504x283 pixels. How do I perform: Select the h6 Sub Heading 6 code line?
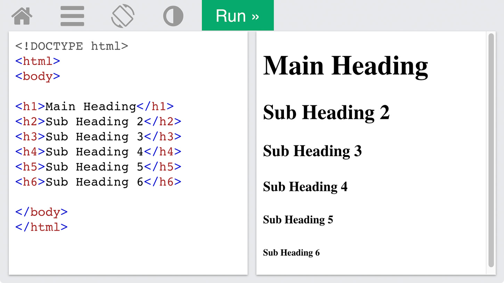coord(98,182)
